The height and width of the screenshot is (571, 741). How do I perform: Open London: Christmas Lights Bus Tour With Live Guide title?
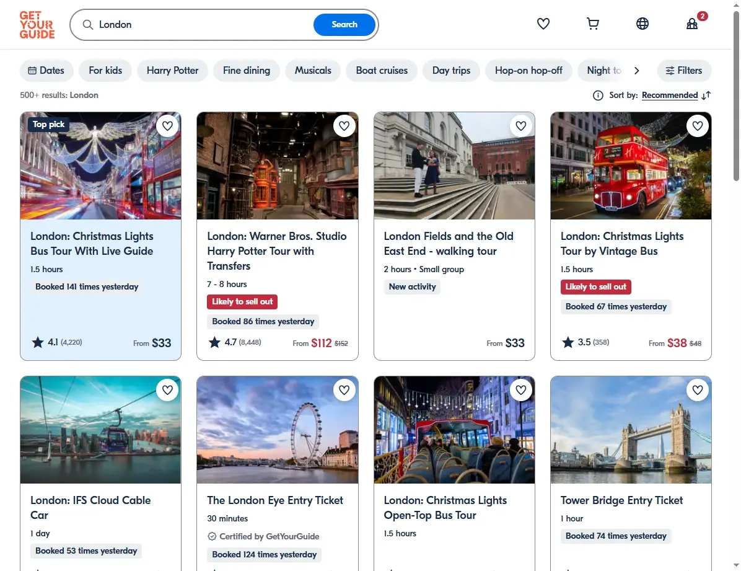tap(92, 244)
